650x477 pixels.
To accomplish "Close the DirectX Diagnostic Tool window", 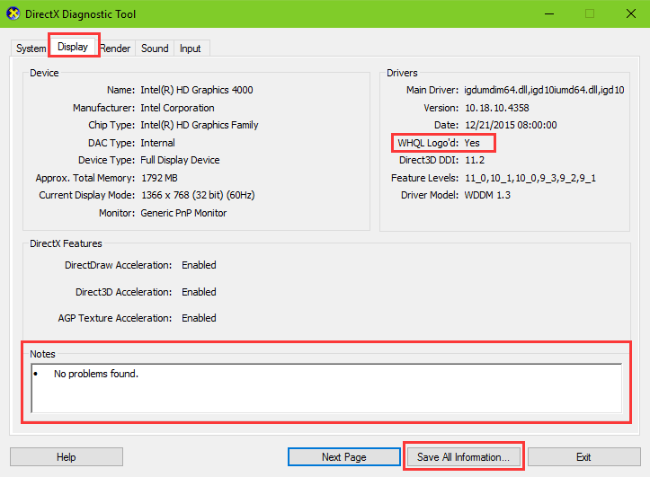I will 631,13.
